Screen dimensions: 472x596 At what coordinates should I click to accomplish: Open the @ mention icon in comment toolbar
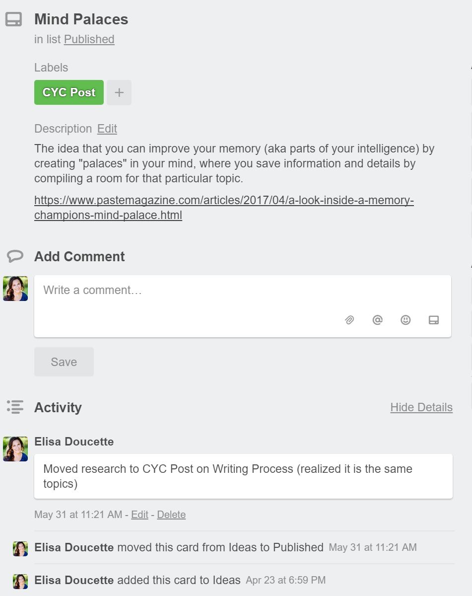click(x=377, y=320)
